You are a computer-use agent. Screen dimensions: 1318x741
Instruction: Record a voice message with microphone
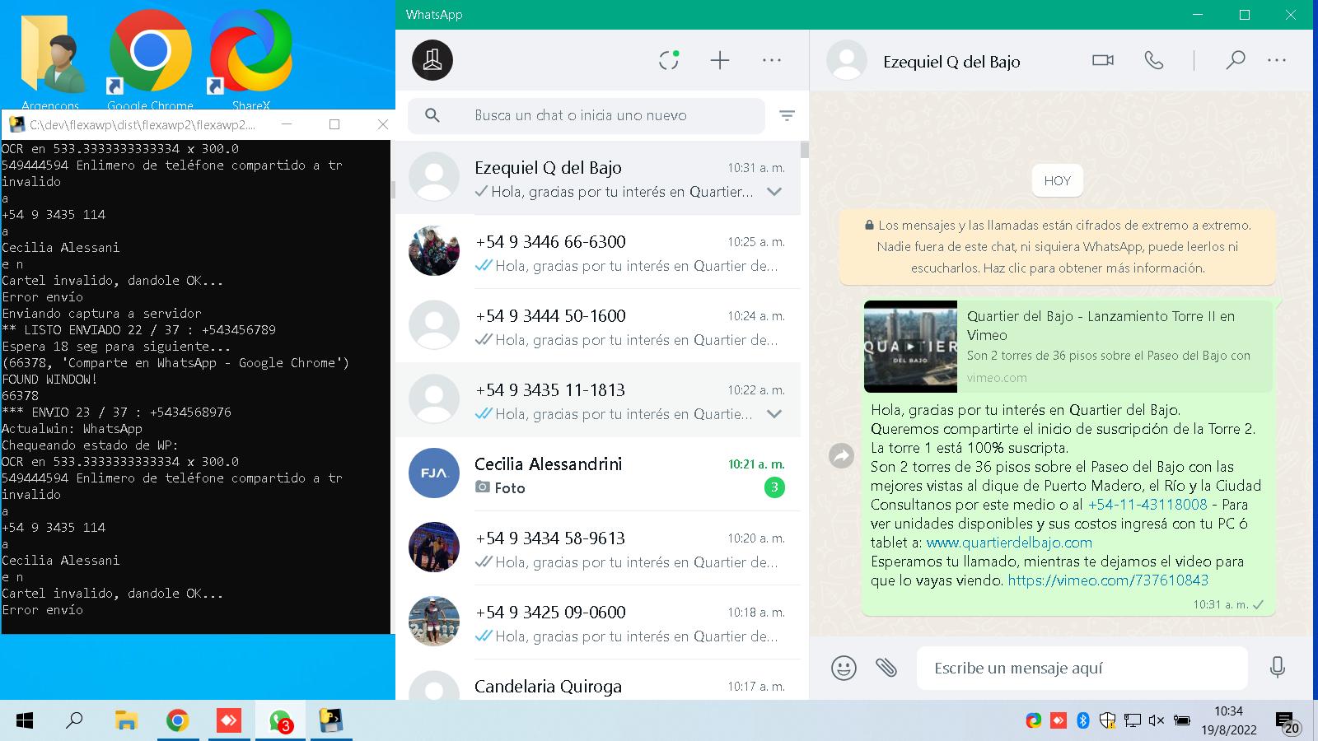pos(1278,668)
